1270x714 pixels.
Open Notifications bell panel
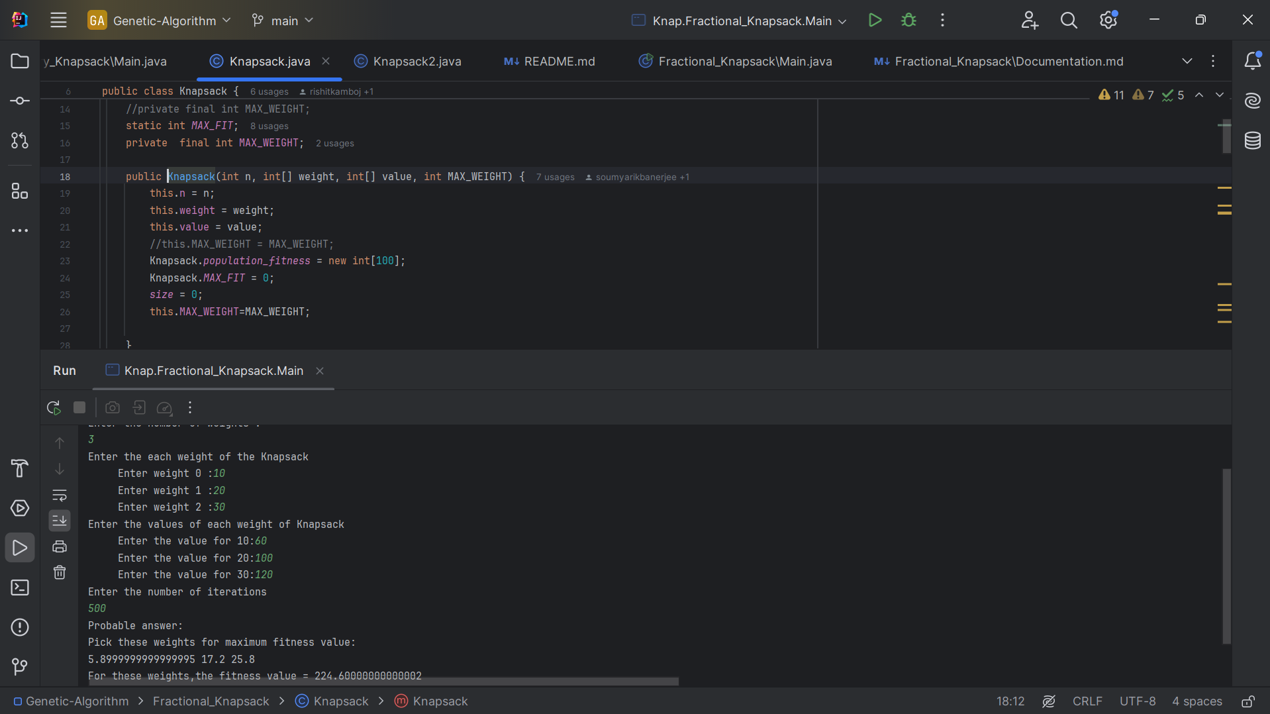pyautogui.click(x=1252, y=61)
